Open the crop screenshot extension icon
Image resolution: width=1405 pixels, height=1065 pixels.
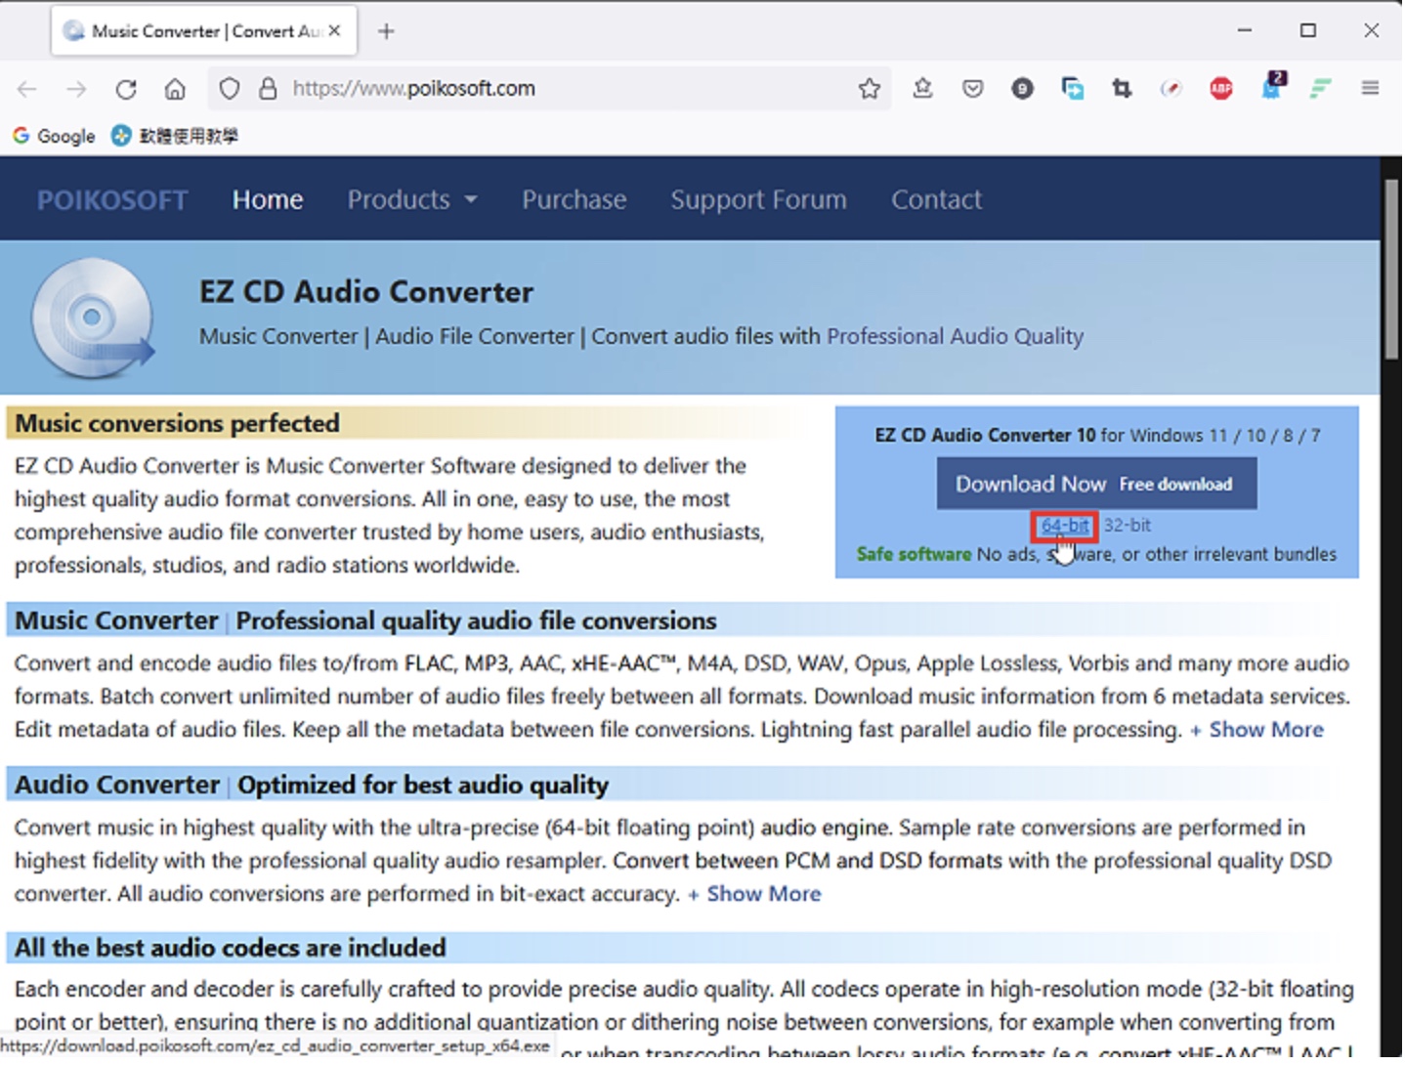tap(1122, 89)
